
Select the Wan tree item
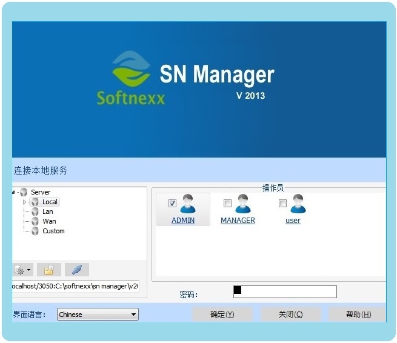tap(49, 221)
